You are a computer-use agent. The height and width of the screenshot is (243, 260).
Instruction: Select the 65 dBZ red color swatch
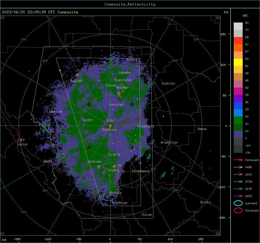(238, 40)
